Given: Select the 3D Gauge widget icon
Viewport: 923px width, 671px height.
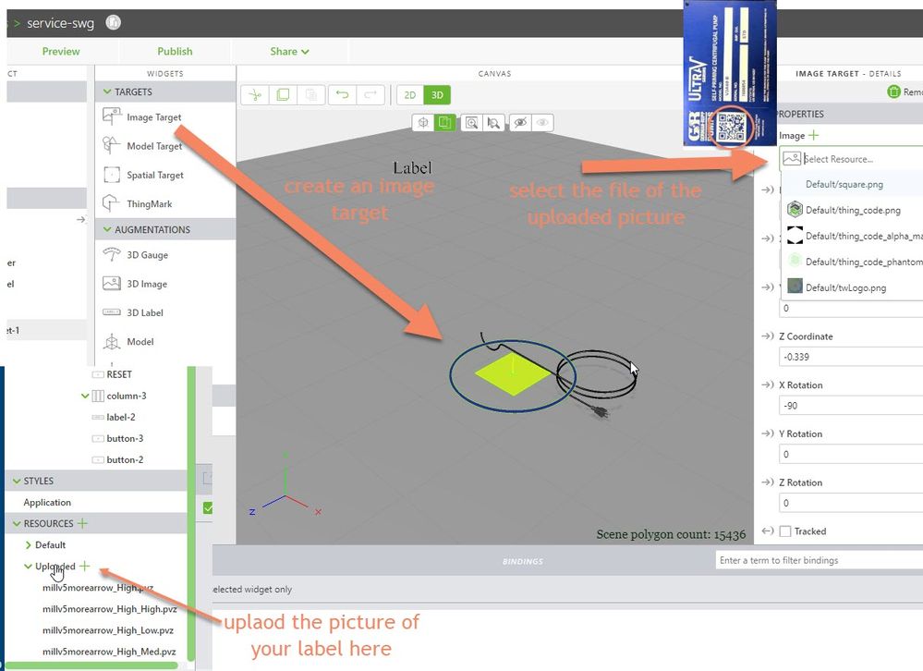Looking at the screenshot, I should [x=111, y=254].
